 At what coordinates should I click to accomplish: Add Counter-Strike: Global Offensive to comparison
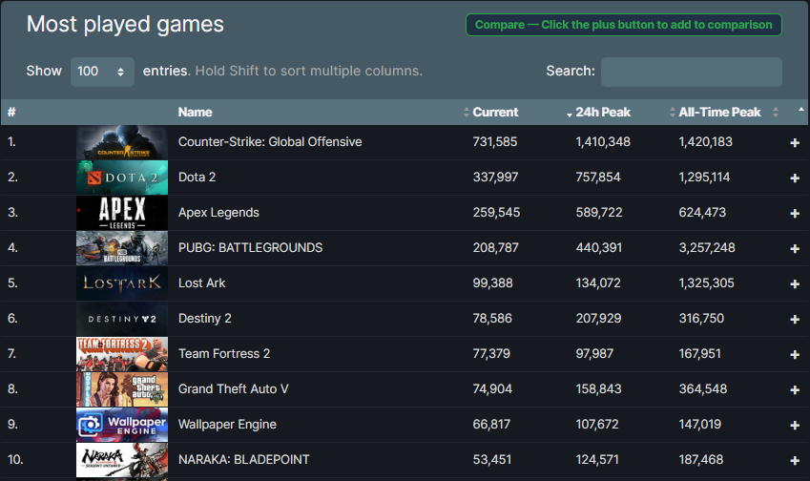tap(795, 142)
